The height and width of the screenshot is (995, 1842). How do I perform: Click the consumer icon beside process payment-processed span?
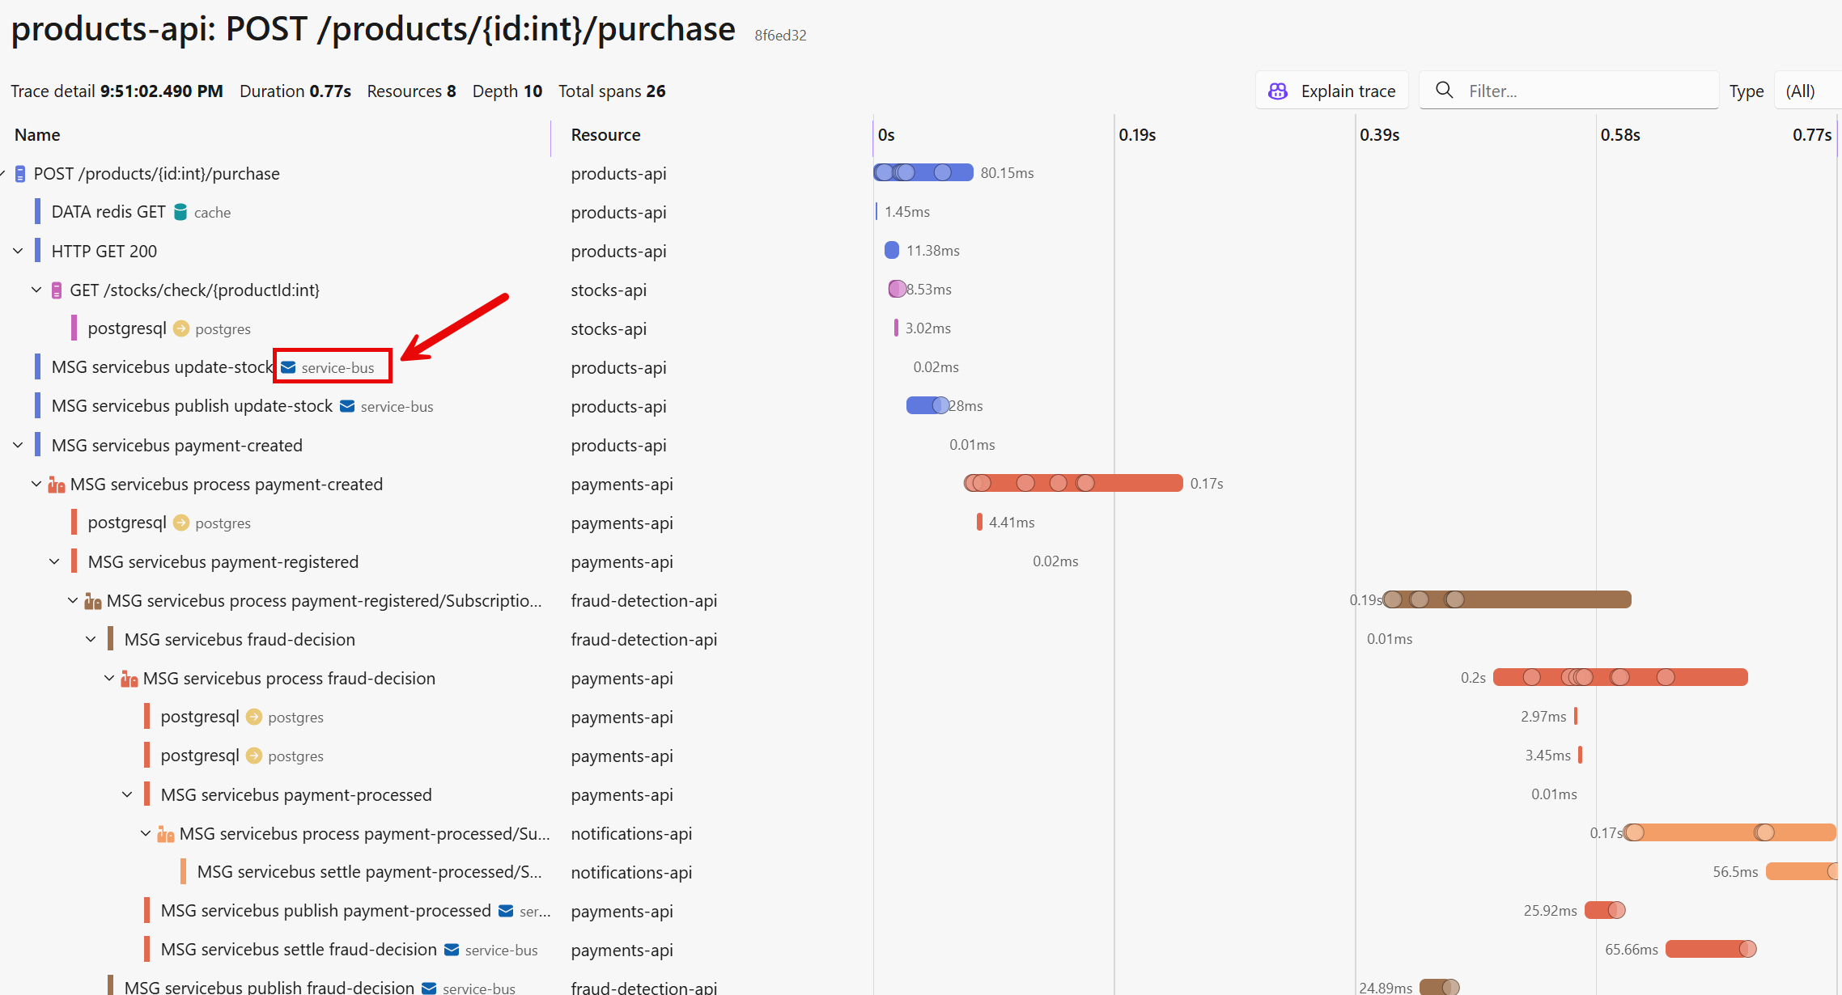coord(165,833)
